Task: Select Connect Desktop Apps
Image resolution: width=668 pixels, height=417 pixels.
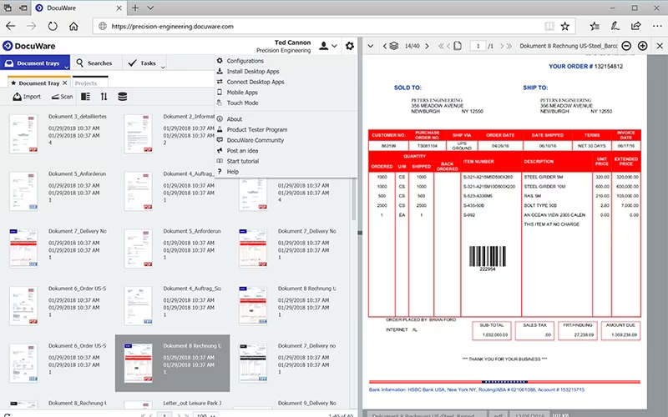Action: point(256,82)
